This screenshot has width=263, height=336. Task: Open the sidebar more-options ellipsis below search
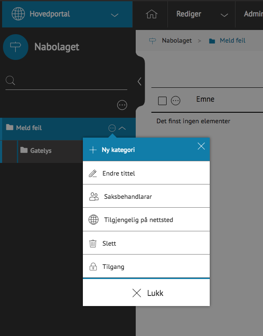(x=122, y=105)
